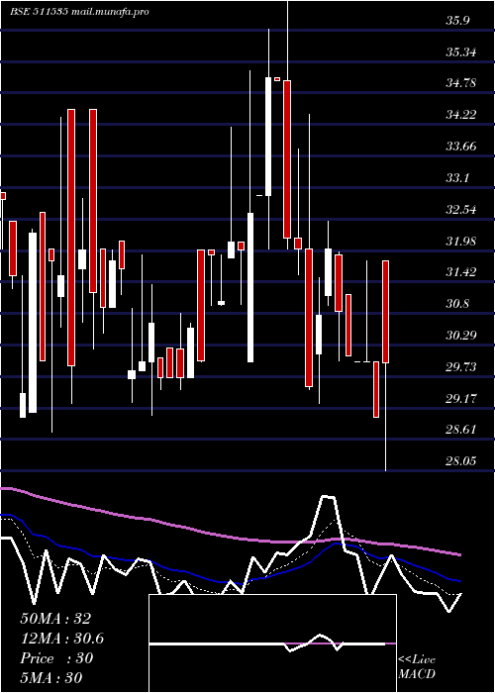Click the 30.29 price axis label
Screen dimensions: 495x693
coord(461,335)
